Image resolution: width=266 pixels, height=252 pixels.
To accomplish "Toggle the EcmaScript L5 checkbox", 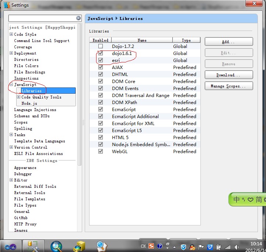I will click(x=101, y=130).
